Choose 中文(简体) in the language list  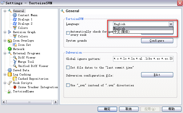pyautogui.click(x=143, y=32)
